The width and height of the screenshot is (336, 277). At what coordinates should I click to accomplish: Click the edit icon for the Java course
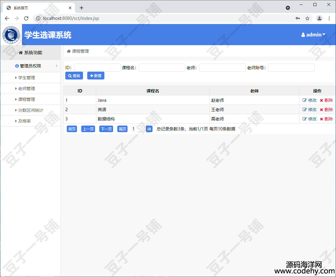click(x=305, y=100)
